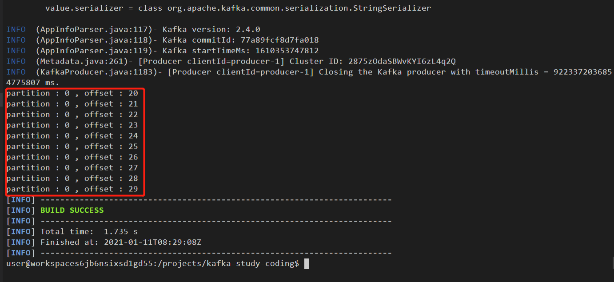The width and height of the screenshot is (614, 282).
Task: Click the value.serializer StringSerializer line
Action: [x=238, y=8]
